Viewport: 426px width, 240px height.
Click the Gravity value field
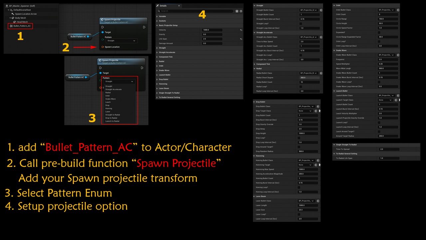pyautogui.click(x=212, y=34)
